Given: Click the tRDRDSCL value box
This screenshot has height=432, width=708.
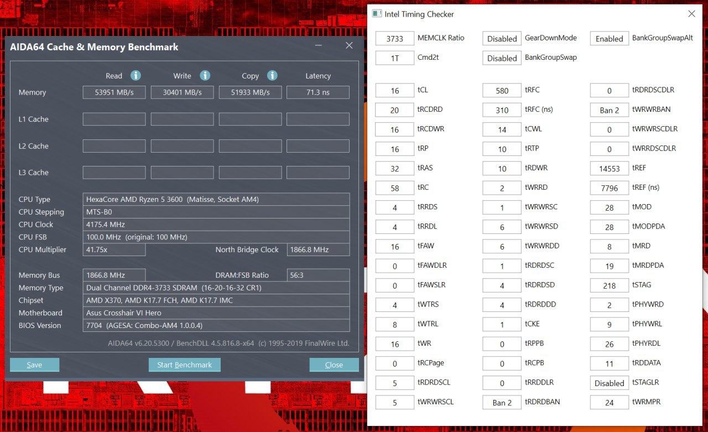Looking at the screenshot, I should [x=394, y=383].
